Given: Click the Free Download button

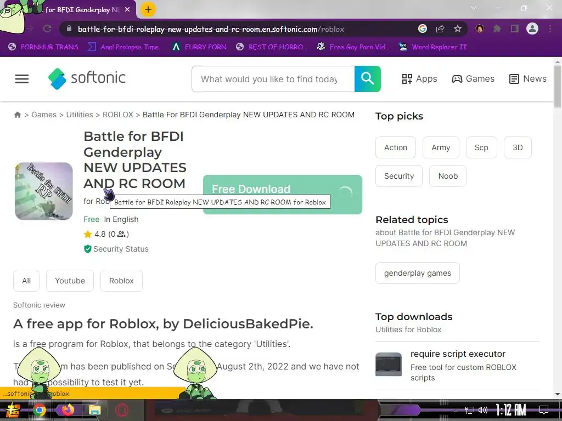Looking at the screenshot, I should point(283,195).
